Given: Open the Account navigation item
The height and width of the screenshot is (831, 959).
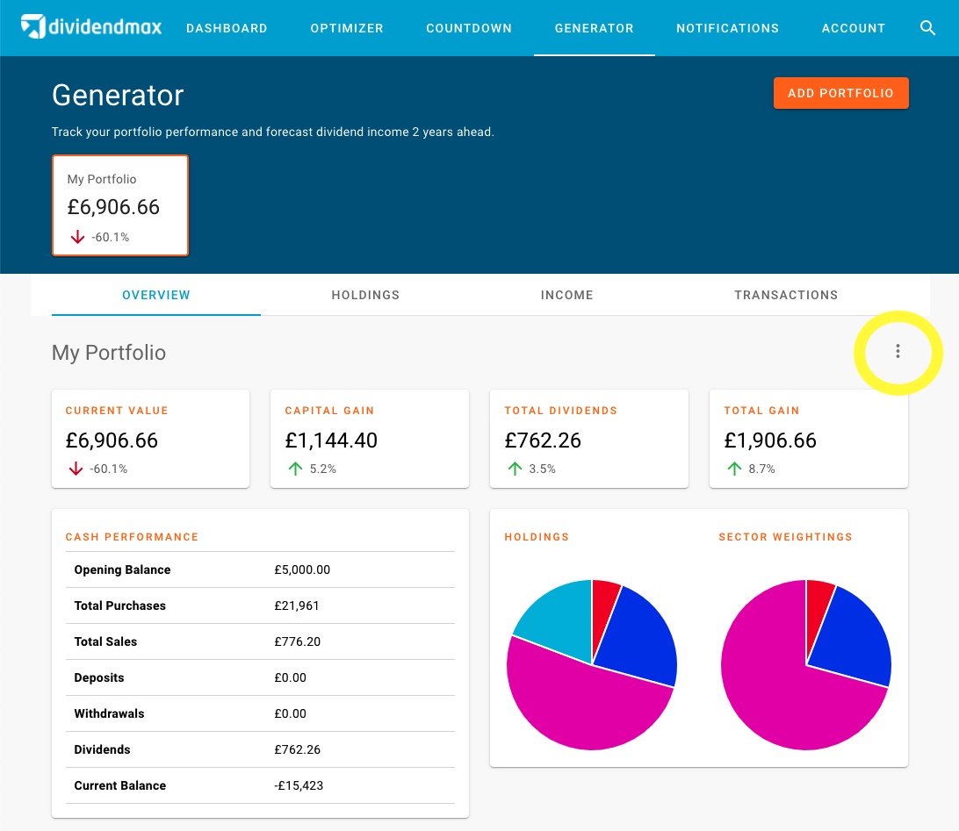Looking at the screenshot, I should point(854,28).
